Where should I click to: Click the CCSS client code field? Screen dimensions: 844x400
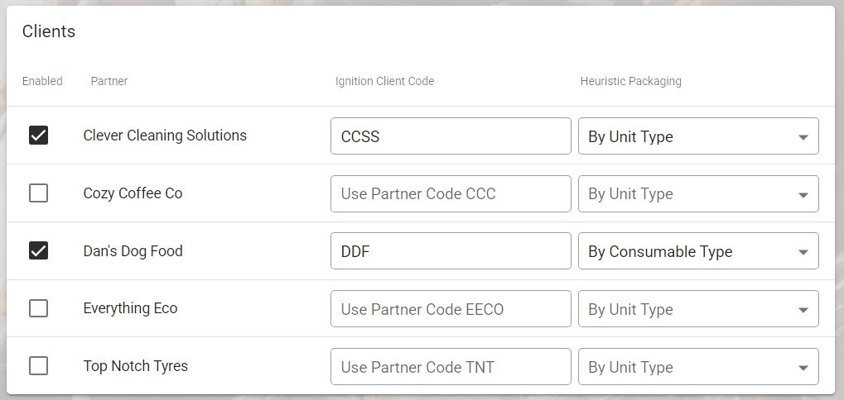(x=450, y=136)
